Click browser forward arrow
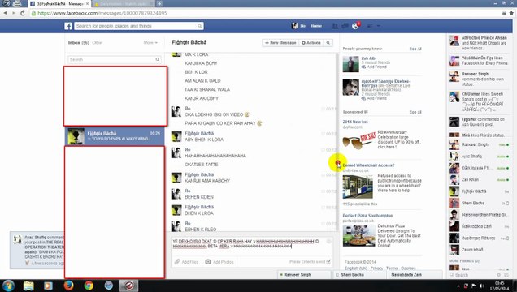The height and width of the screenshot is (292, 517). coord(14,13)
